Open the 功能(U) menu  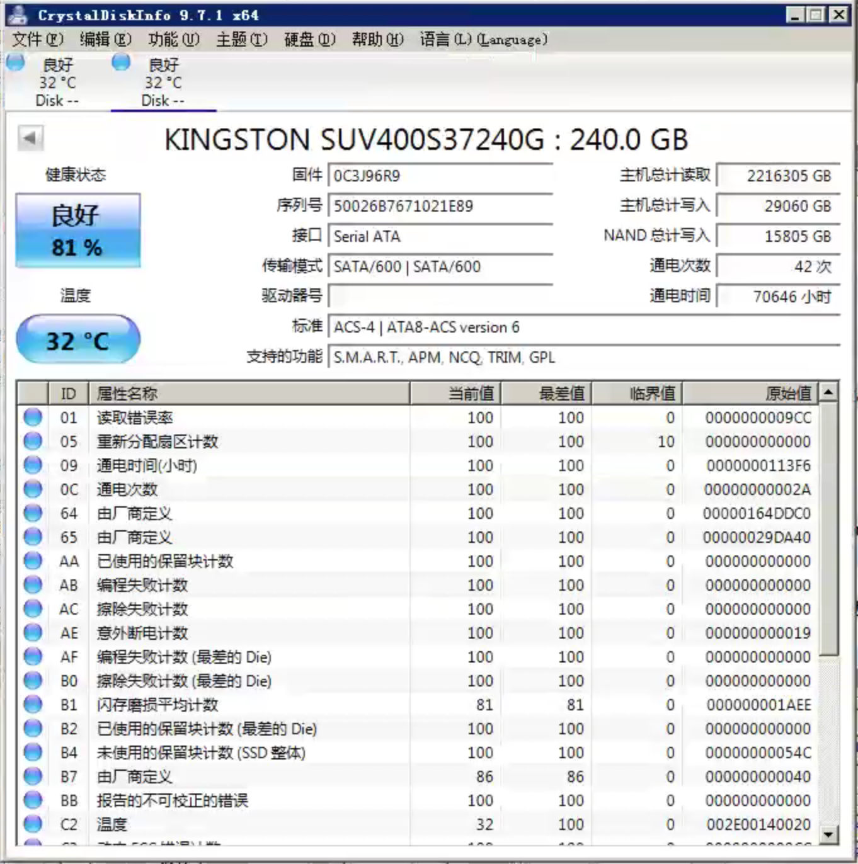[173, 40]
